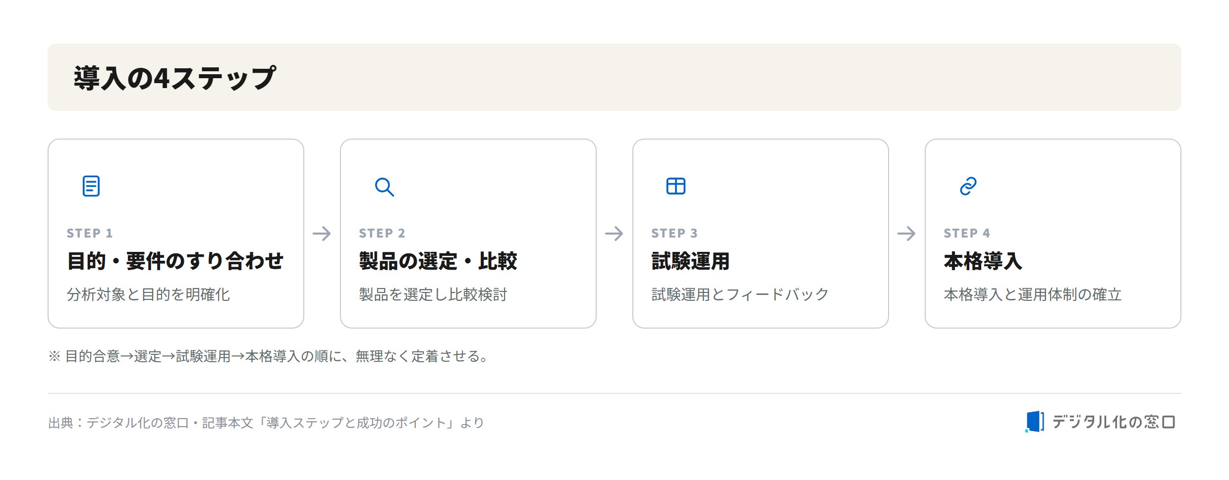Viewport: 1229px width, 480px height.
Task: Click the 目的・要件のすり合わせ heading
Action: coord(175,261)
